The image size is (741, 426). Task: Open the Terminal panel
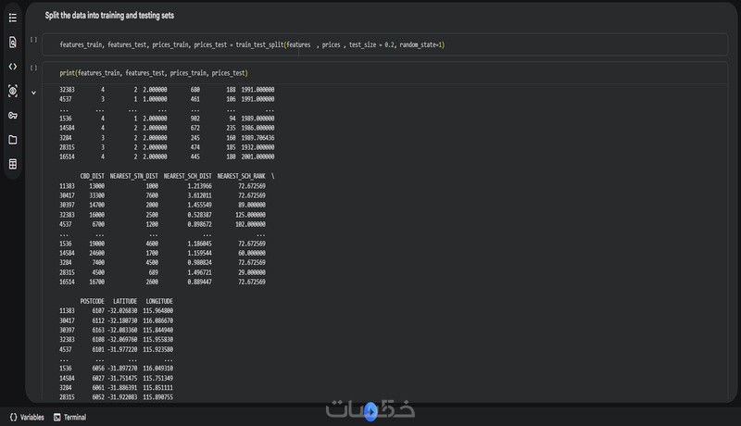70,417
